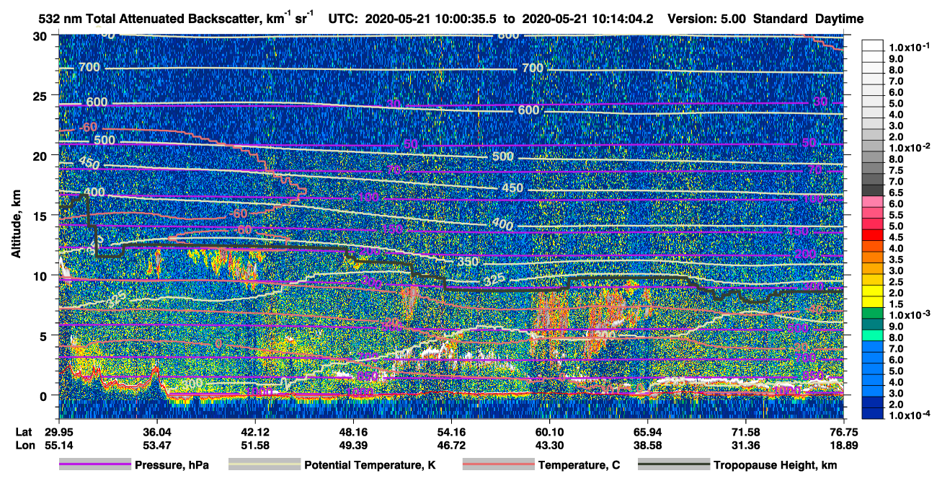Screen dimensions: 937x481
Task: Click the 'Tropopause Height, km' legend label
Action: pyautogui.click(x=775, y=465)
